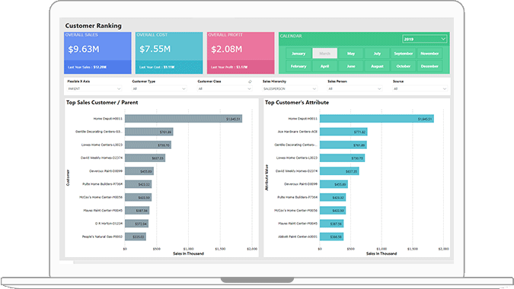Click the 'Abbott Paint Center-A0001' axis label
514x289 pixels.
click(298, 237)
